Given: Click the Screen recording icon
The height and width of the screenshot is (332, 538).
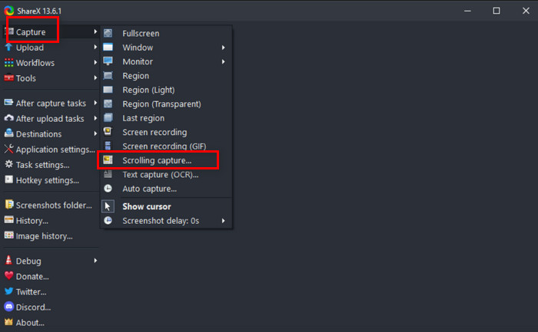Looking at the screenshot, I should click(108, 132).
